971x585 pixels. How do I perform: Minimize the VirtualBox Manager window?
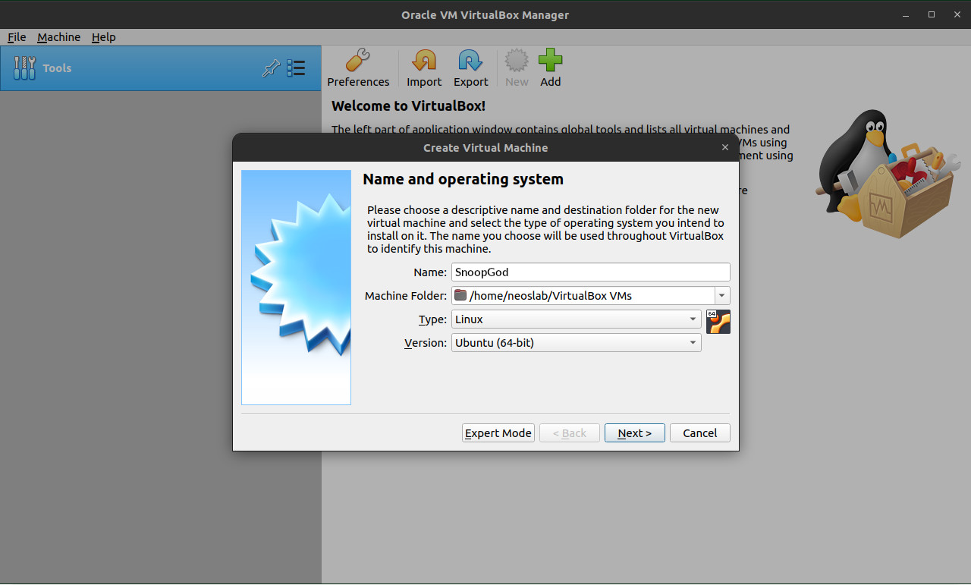tap(907, 14)
